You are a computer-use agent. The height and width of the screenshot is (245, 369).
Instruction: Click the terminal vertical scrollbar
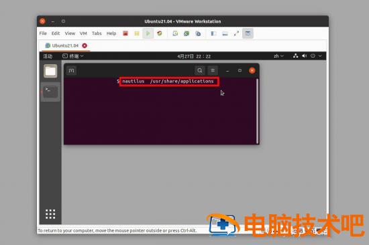point(257,111)
